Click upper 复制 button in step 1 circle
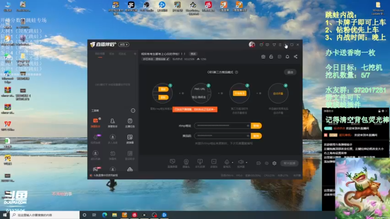390x219 pixels. click(x=163, y=89)
